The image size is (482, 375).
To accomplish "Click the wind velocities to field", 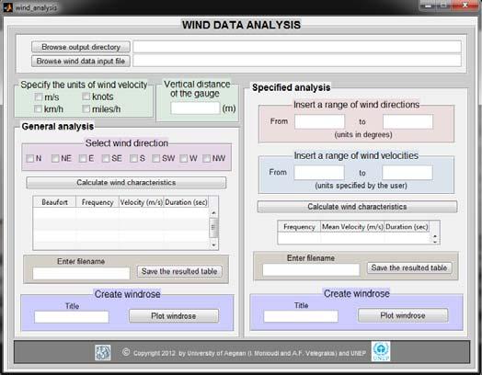I will point(407,173).
